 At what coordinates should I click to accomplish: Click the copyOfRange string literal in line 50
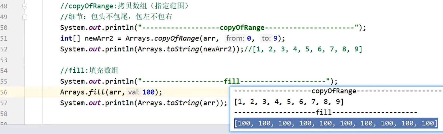(248, 28)
